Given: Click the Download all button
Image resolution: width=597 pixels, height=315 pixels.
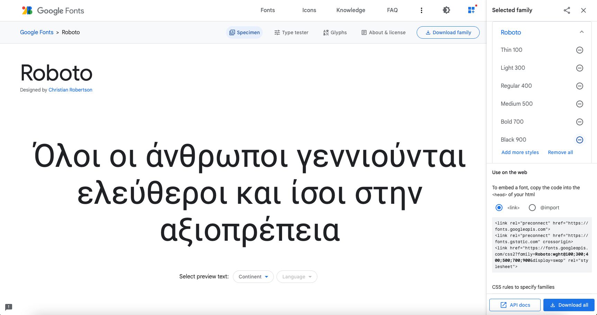Looking at the screenshot, I should tap(569, 305).
